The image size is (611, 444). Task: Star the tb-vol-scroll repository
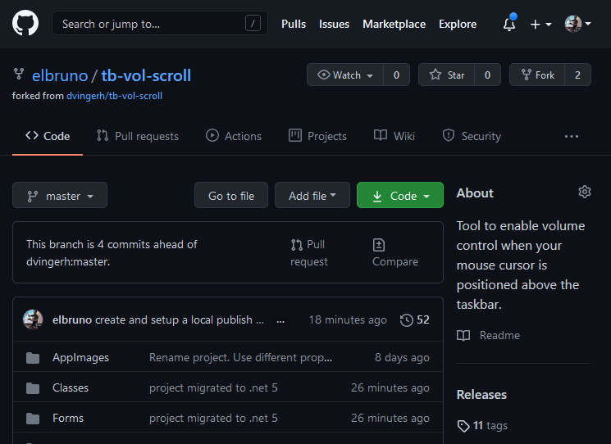click(447, 75)
